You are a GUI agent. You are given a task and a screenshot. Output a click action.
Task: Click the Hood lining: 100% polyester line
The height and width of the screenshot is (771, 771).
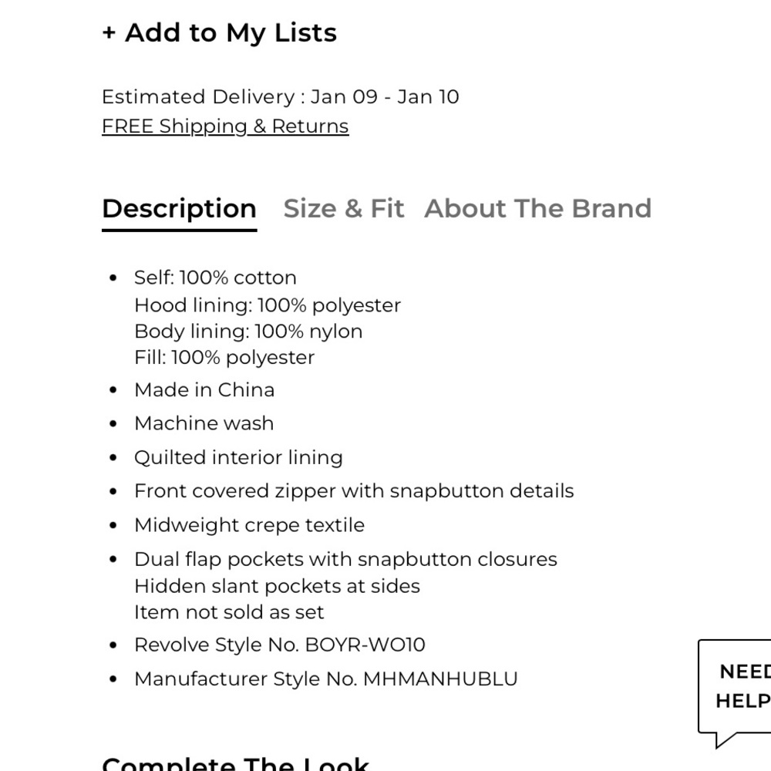[268, 305]
